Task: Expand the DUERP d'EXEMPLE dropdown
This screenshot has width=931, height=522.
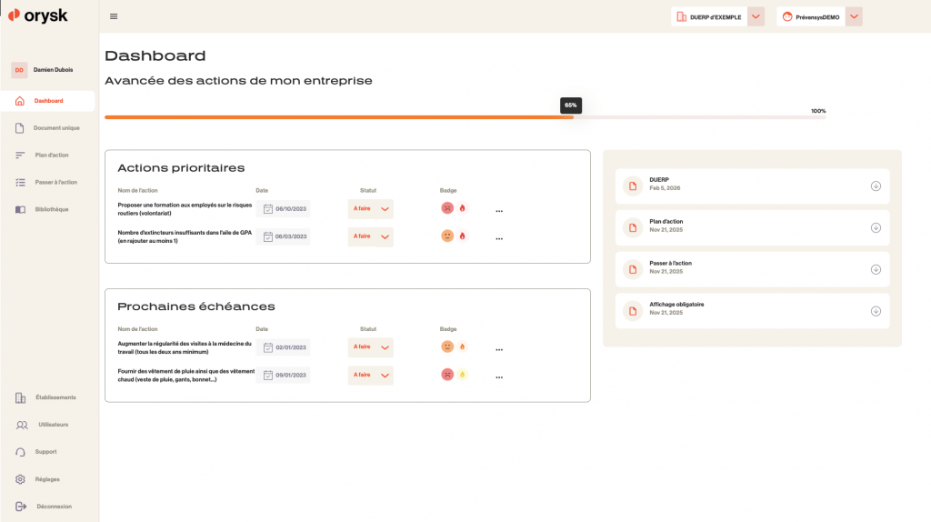Action: click(x=756, y=16)
